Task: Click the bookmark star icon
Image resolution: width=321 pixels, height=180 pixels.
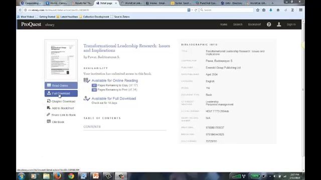Action: [x=258, y=10]
